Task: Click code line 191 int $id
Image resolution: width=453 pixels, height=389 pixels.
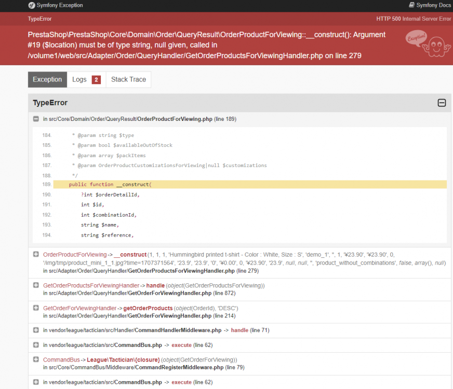Action: pyautogui.click(x=92, y=204)
